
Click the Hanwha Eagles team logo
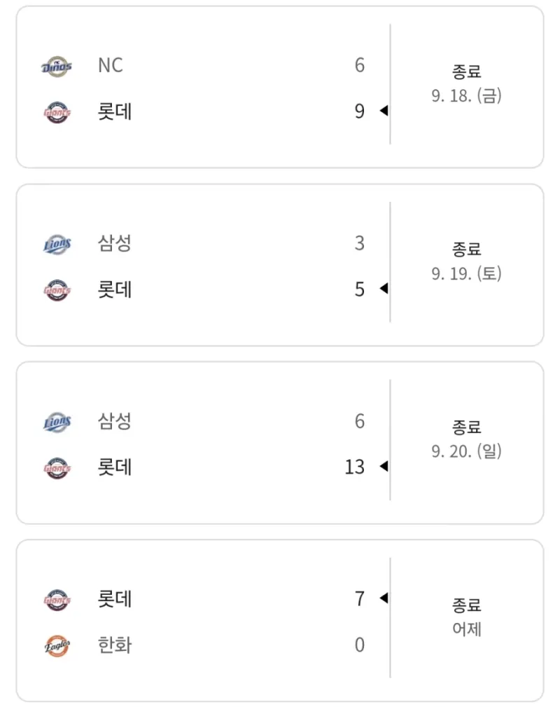point(57,645)
